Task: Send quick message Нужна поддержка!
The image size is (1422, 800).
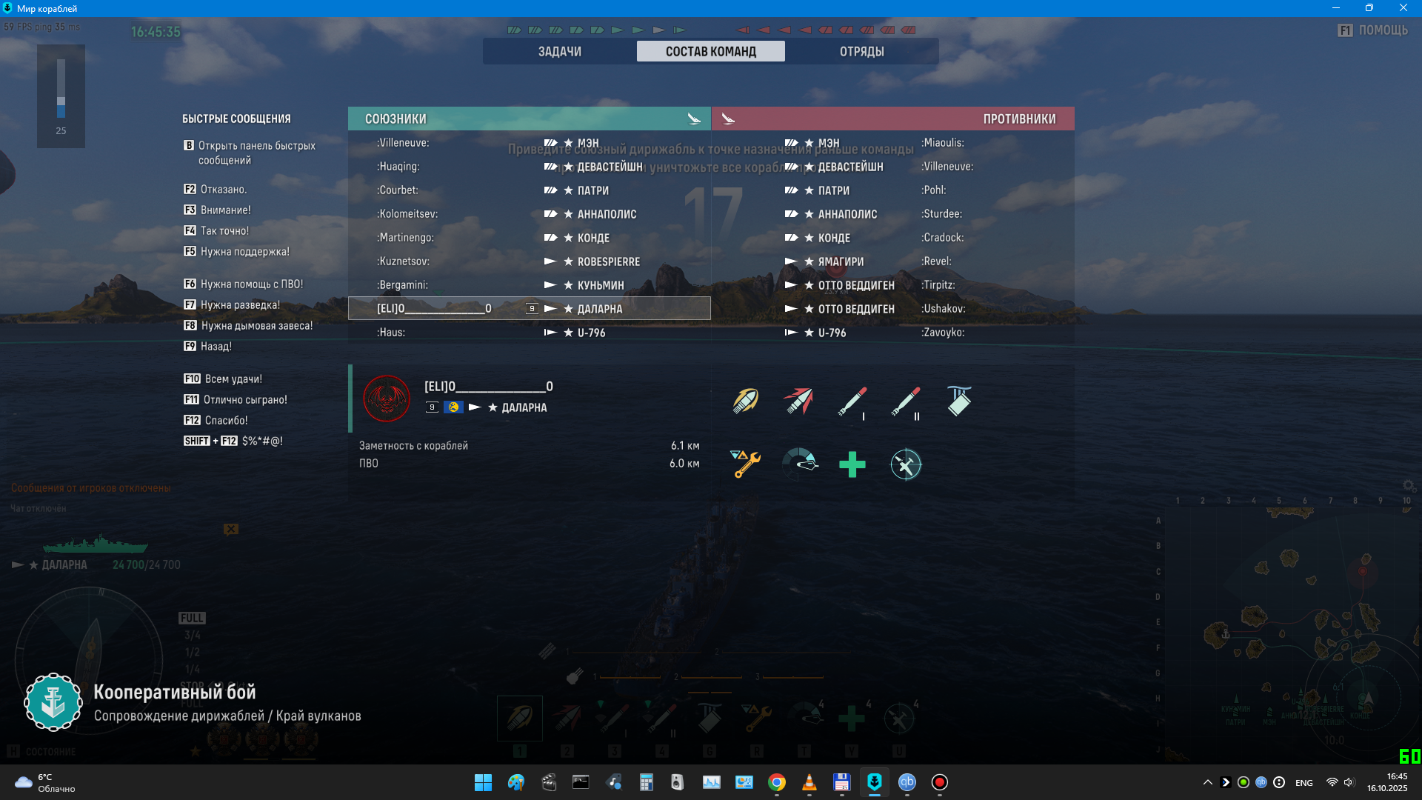Action: (x=244, y=252)
